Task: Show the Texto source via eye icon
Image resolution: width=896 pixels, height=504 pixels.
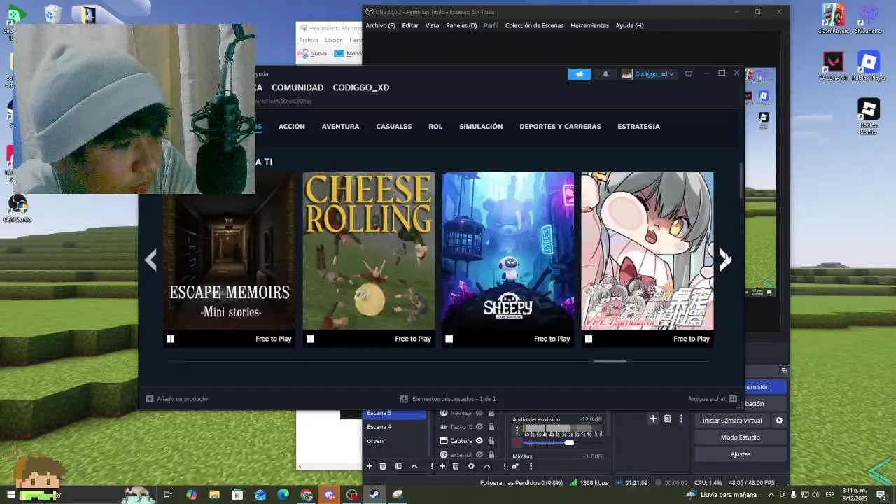Action: (479, 427)
